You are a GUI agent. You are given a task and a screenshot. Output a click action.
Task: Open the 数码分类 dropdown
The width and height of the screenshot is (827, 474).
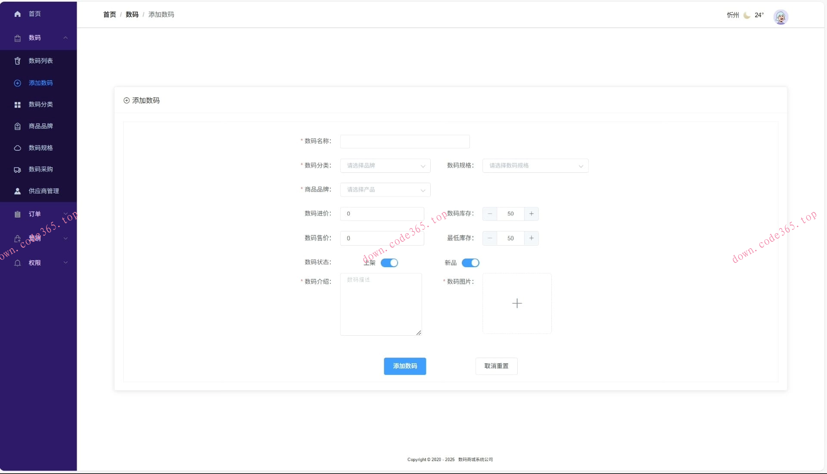385,166
